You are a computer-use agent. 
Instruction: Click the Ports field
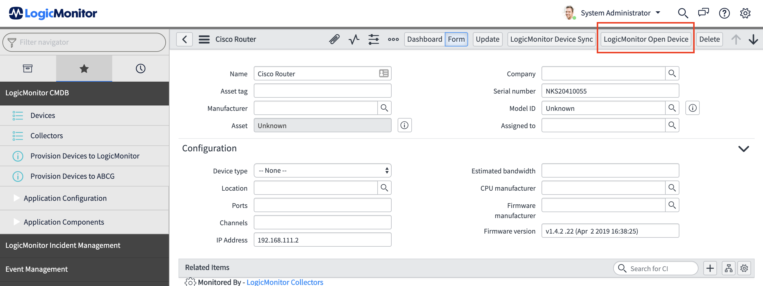[323, 205]
